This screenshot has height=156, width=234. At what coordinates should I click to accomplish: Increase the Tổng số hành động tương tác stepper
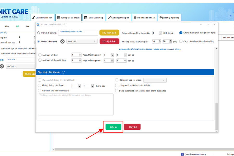pyautogui.click(x=160, y=32)
